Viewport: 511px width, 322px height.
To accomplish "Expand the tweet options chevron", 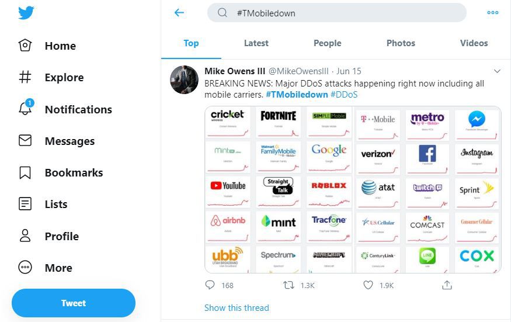I will 497,71.
